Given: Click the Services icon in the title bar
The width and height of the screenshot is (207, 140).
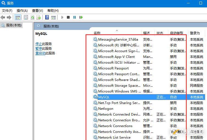Looking at the screenshot, I should 3,3.
